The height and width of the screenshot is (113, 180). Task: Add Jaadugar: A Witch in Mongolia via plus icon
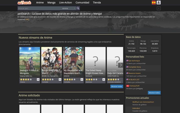coord(38,79)
